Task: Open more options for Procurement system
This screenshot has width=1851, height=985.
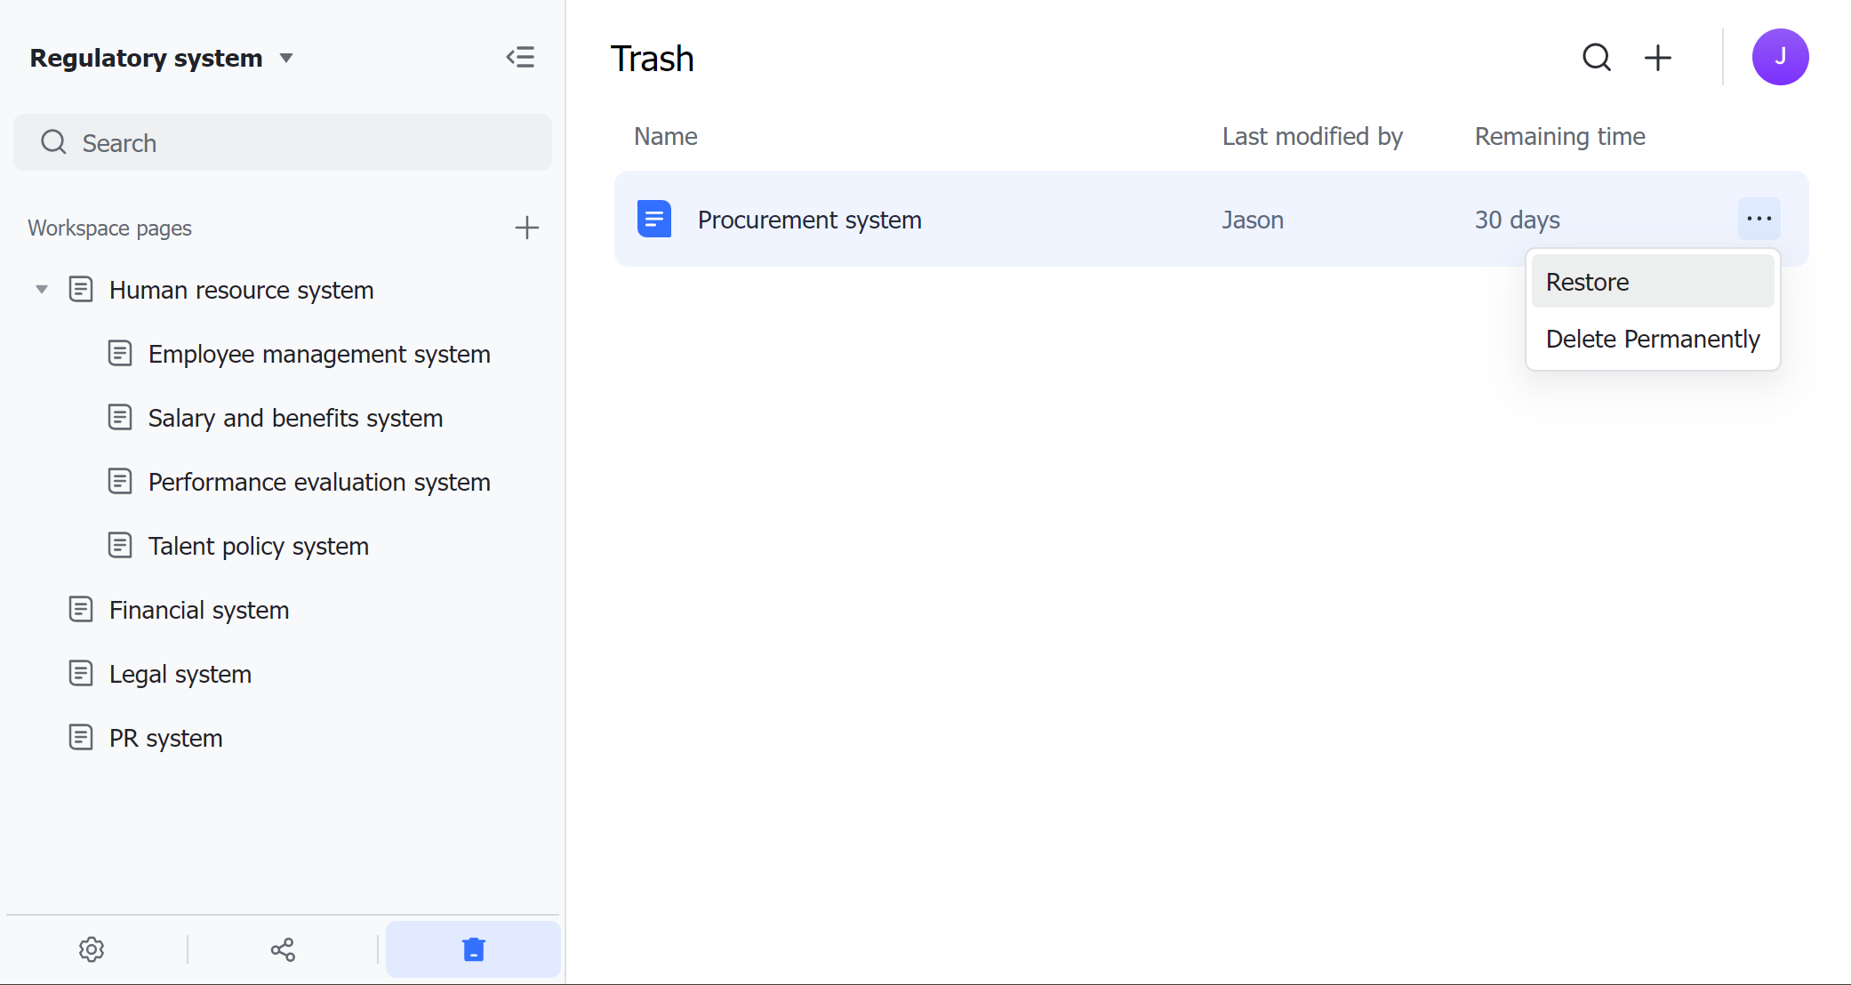Action: click(1759, 219)
